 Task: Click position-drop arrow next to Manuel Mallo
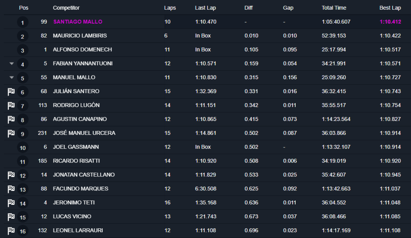point(11,78)
